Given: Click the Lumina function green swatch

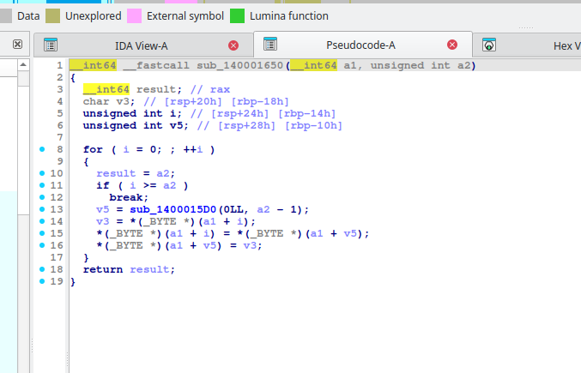Looking at the screenshot, I should (x=237, y=16).
